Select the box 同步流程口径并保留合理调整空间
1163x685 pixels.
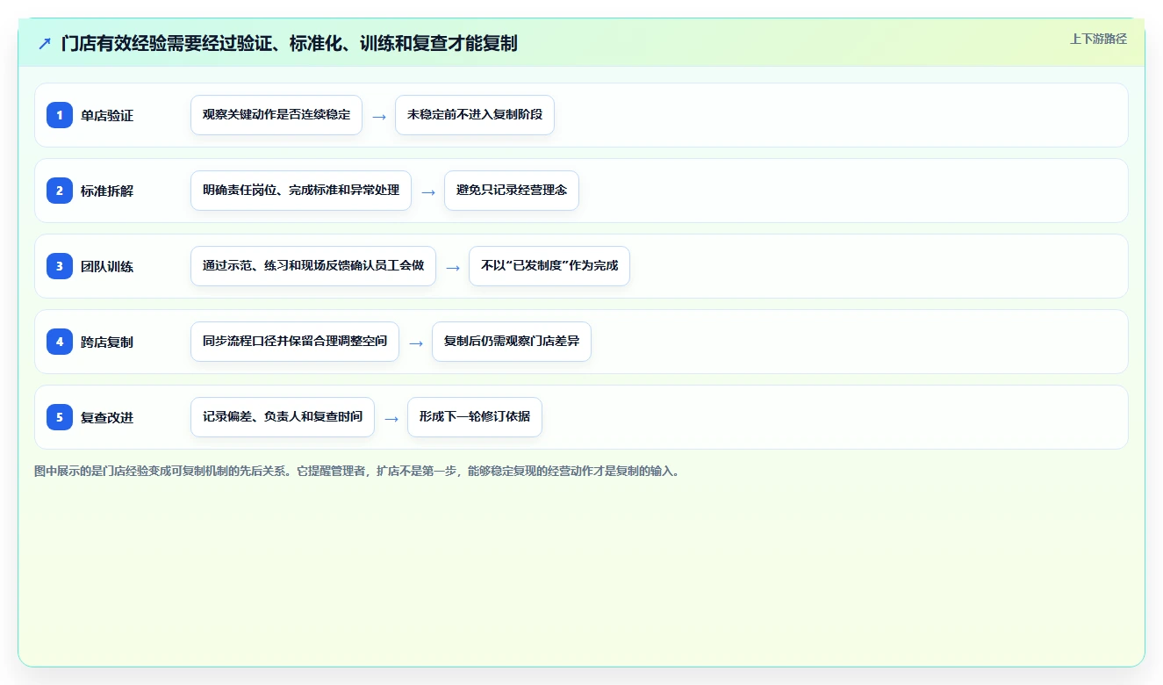coord(295,342)
